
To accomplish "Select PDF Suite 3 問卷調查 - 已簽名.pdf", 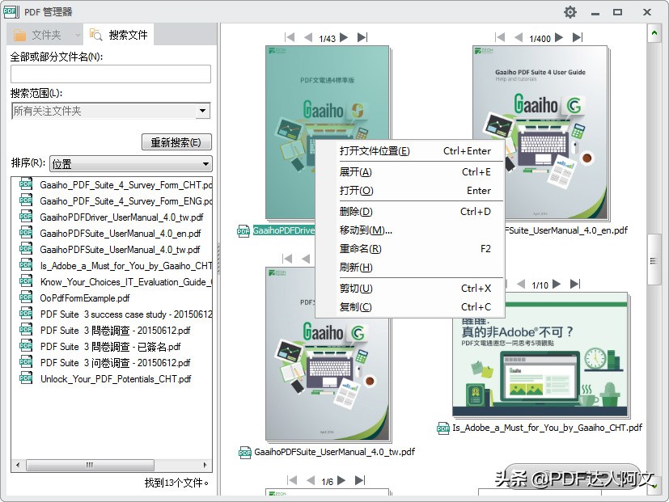I will click(110, 347).
